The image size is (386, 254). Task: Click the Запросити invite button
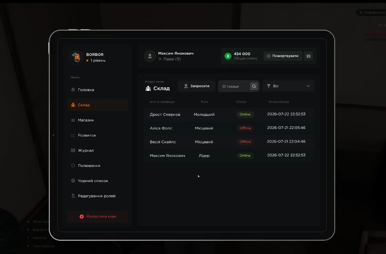coord(197,86)
